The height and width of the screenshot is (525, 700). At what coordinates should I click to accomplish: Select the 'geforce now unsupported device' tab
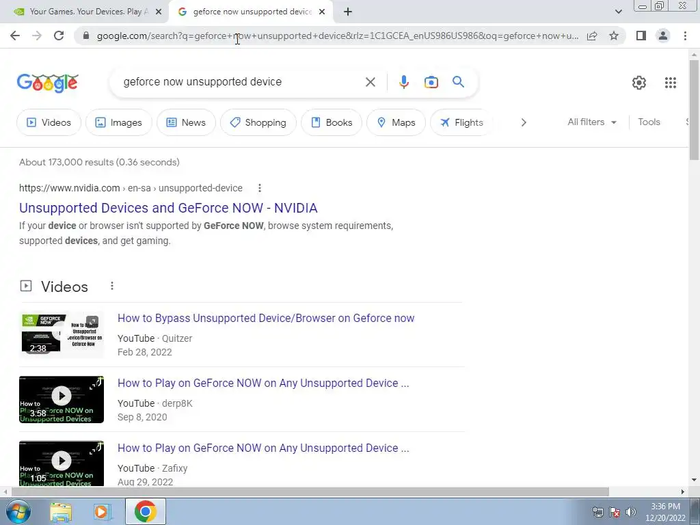[x=252, y=12]
